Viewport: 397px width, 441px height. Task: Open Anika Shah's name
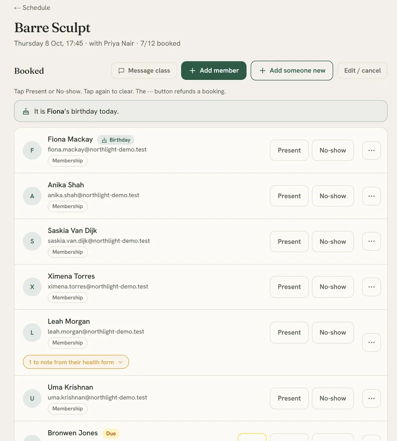coord(66,185)
